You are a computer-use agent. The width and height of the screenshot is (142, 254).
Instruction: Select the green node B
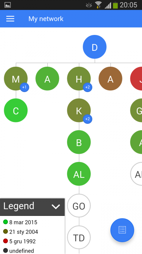pos(79,142)
